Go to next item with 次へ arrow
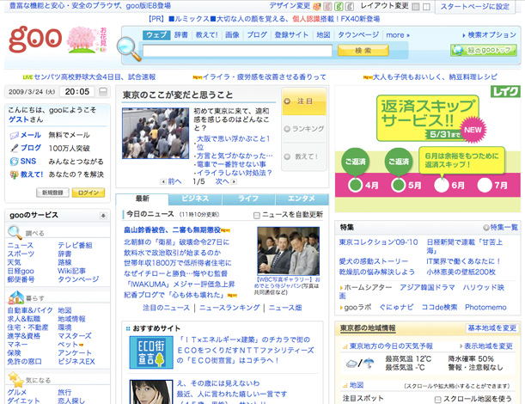525x404 pixels. pos(234,181)
